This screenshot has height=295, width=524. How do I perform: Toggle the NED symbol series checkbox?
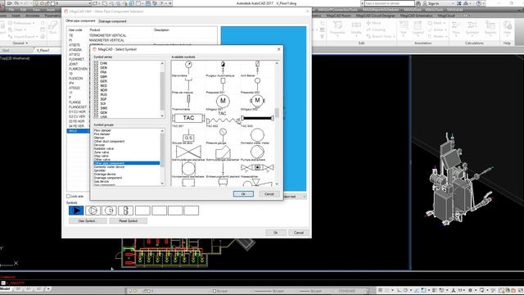tap(96, 85)
